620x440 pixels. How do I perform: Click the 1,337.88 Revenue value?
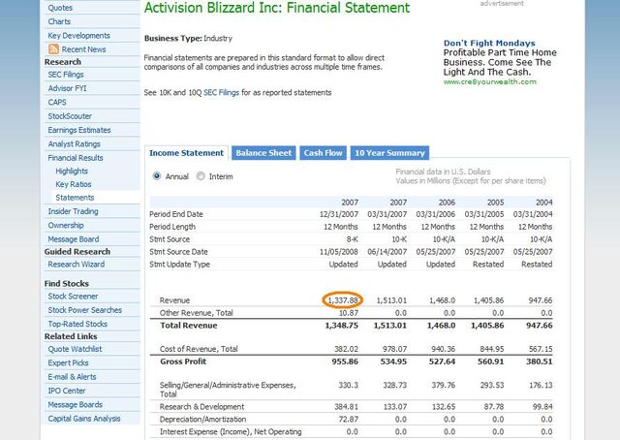(x=343, y=300)
